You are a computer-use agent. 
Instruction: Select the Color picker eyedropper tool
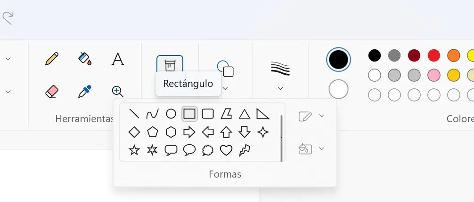click(x=85, y=91)
